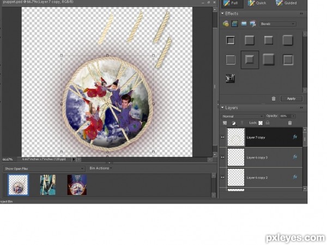This screenshot has height=245, width=327.
Task: Select the Layer Styles icon in Effects
Action: 234,24
